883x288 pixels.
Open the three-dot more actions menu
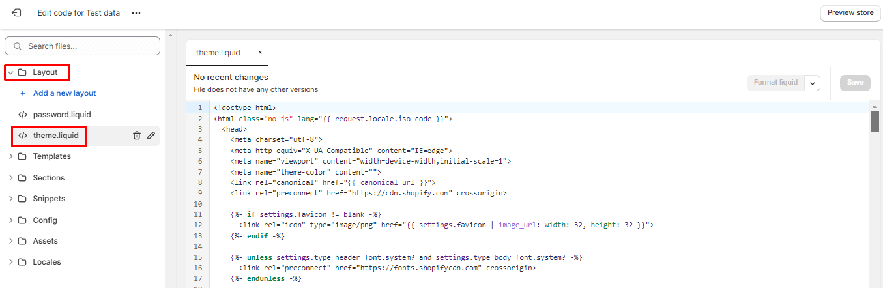[x=136, y=13]
